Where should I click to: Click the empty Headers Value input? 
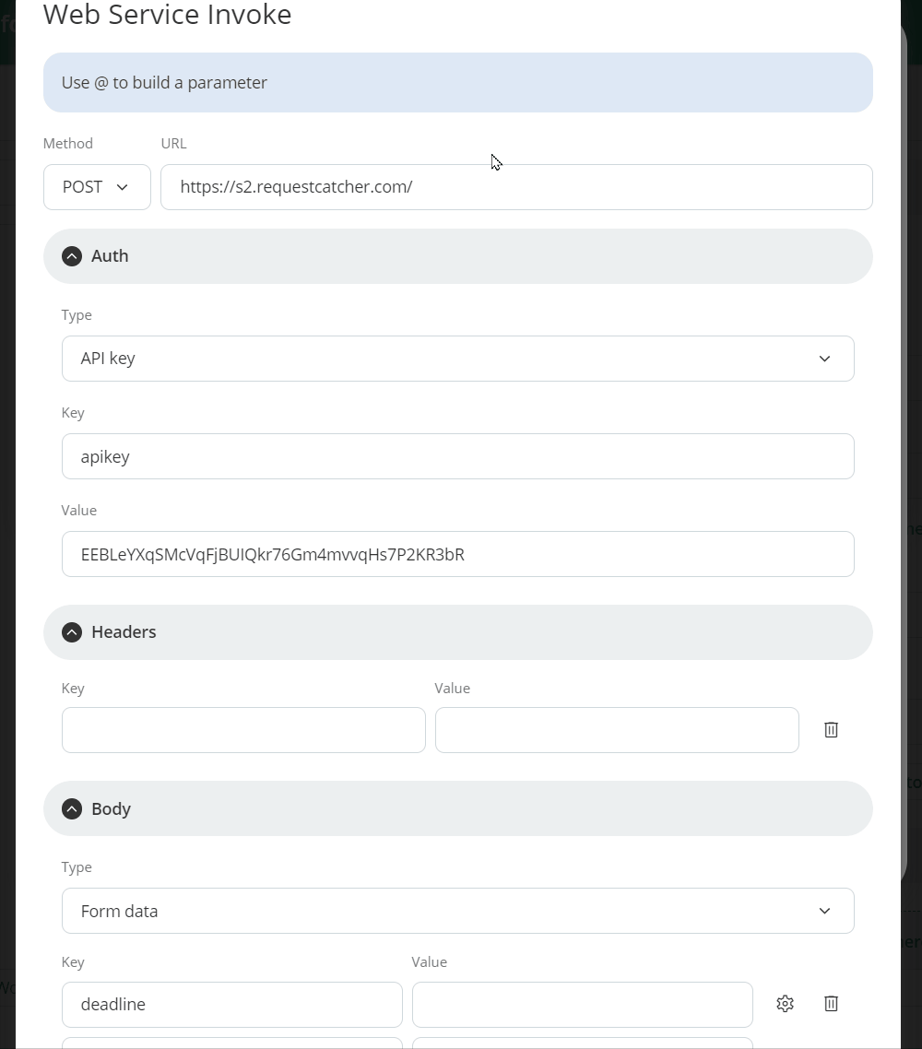(616, 729)
